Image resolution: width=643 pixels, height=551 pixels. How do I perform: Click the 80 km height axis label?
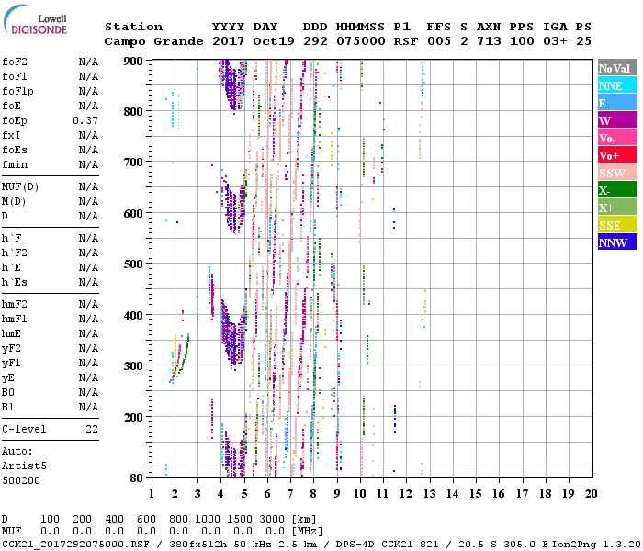coord(137,478)
